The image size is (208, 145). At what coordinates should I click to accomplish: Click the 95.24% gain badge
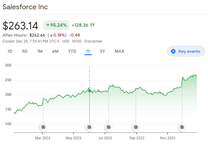pos(56,25)
